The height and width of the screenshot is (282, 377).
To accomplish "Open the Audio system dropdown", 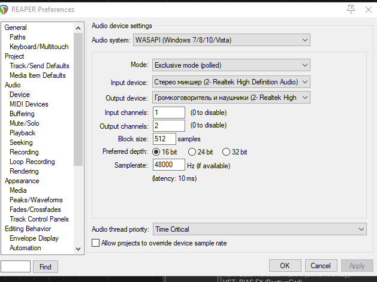I will pos(221,40).
